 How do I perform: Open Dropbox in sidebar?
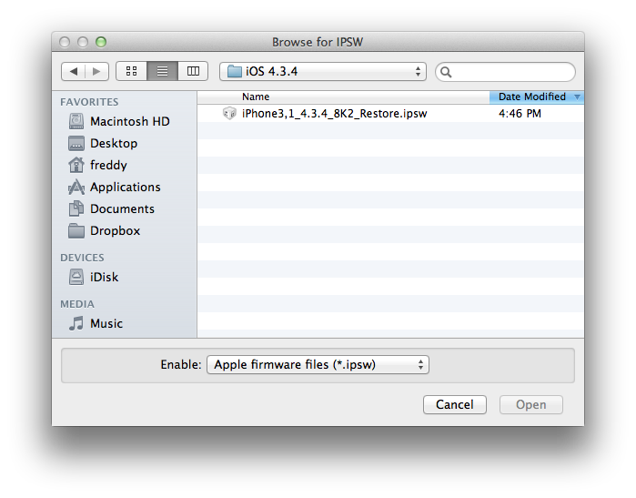(125, 231)
